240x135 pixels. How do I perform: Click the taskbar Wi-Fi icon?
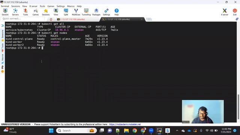(207, 130)
